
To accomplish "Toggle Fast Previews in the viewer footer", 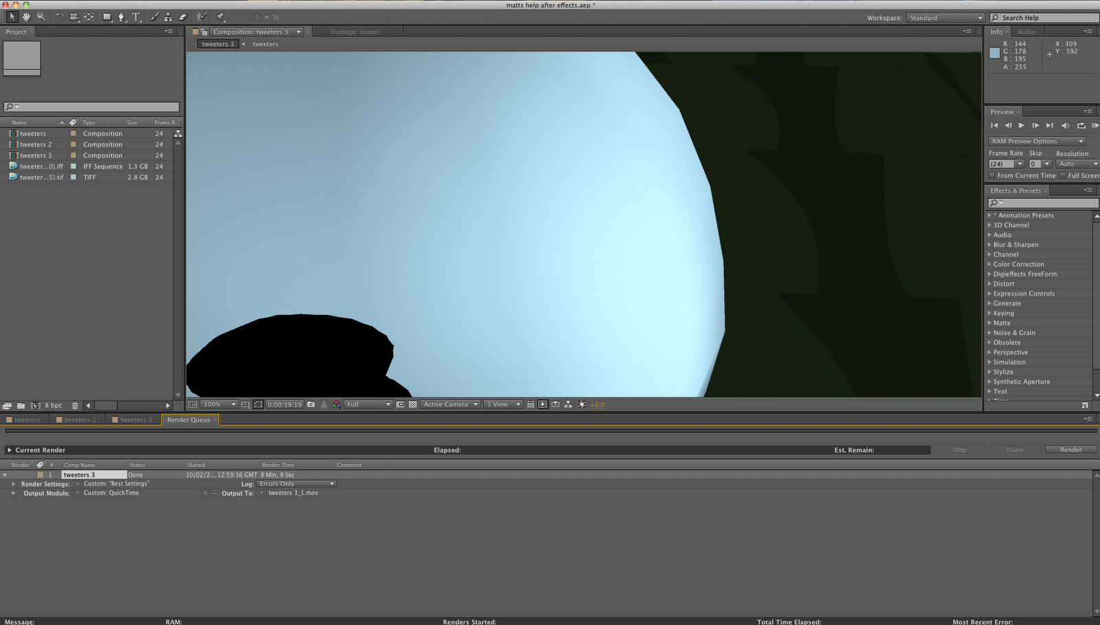I will tap(542, 404).
